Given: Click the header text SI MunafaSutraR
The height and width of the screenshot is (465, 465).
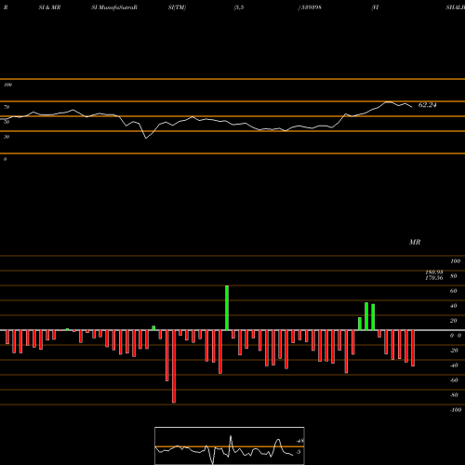Looking at the screenshot, I should point(114,7).
